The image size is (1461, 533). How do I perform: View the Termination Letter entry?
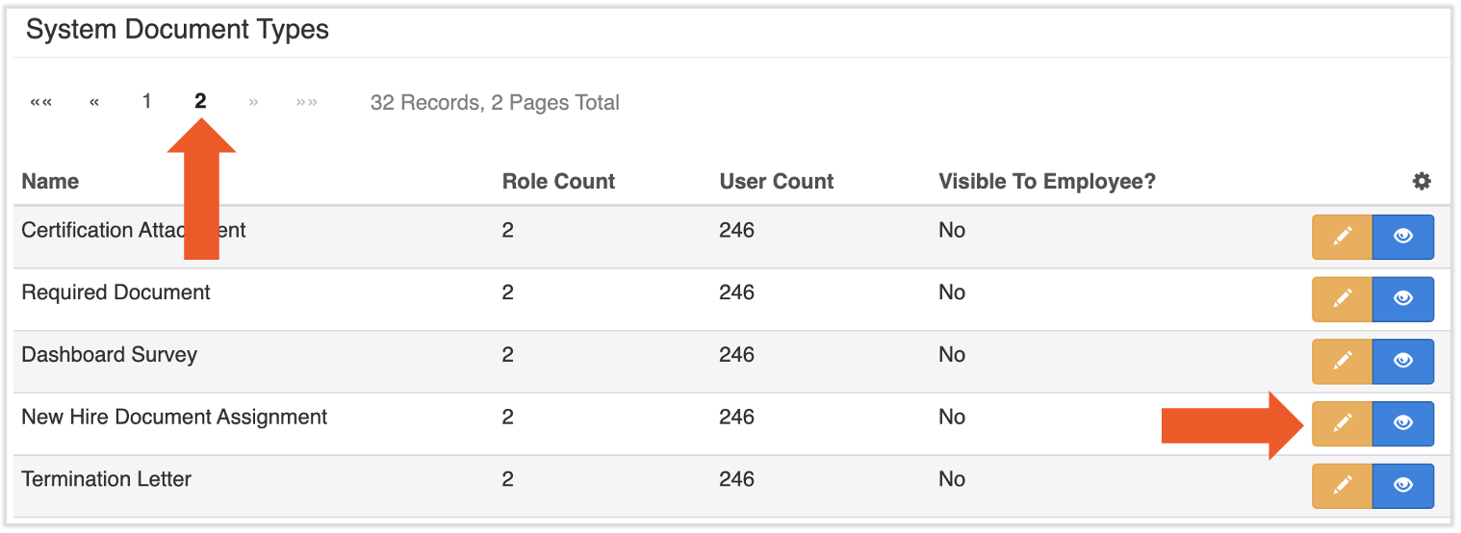click(1402, 486)
